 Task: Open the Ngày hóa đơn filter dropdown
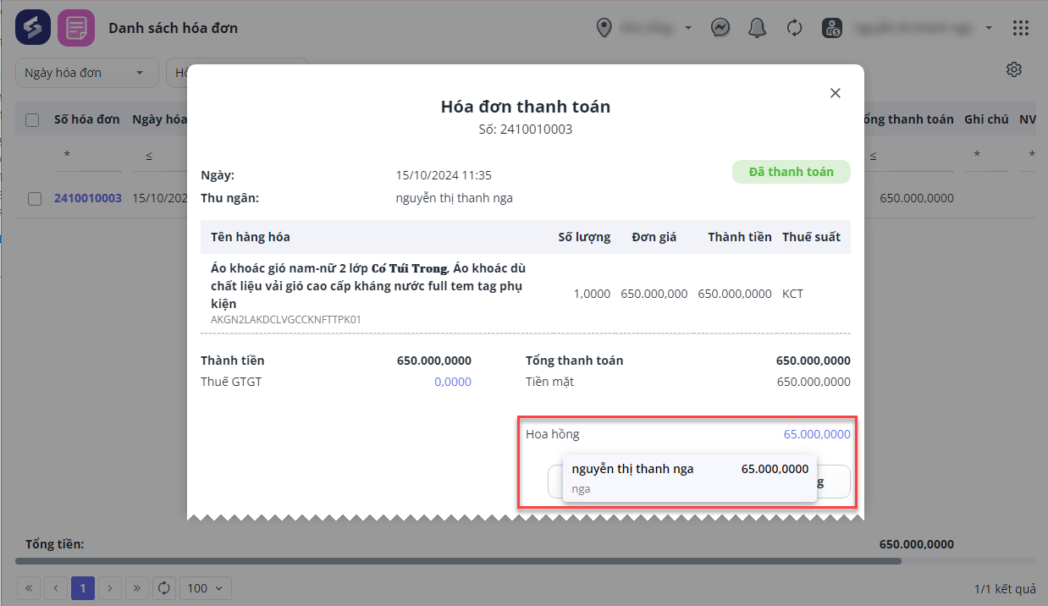(87, 73)
